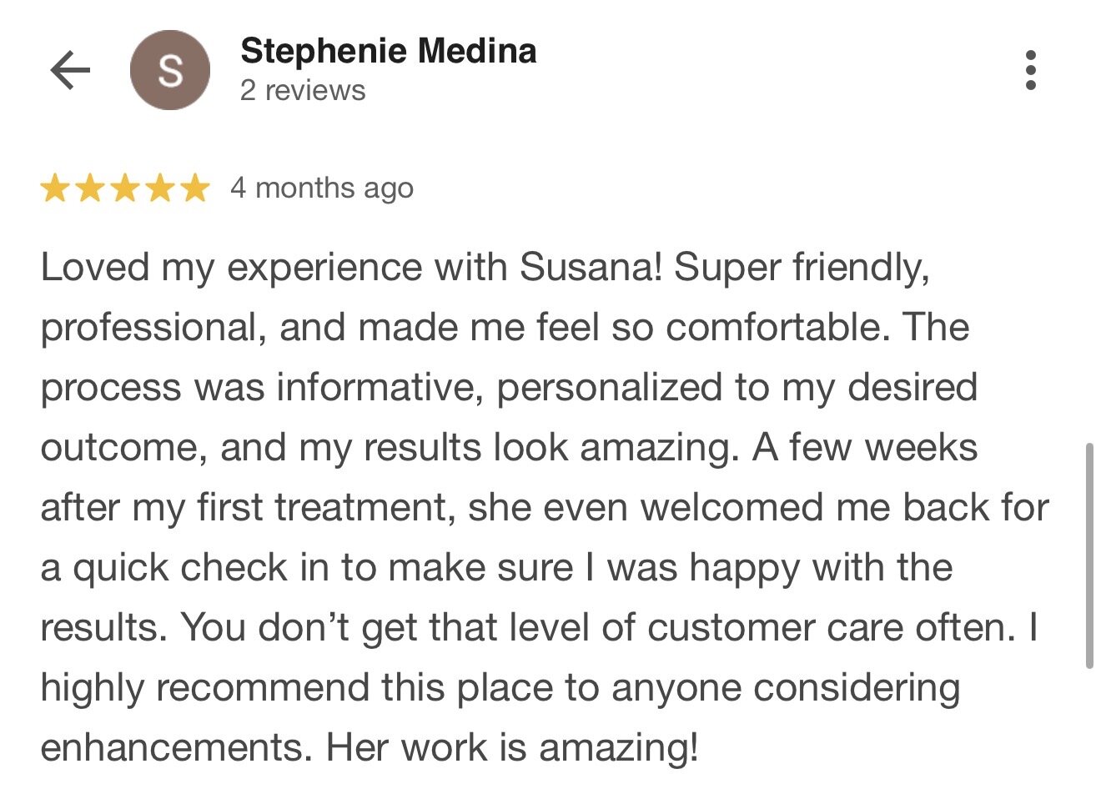Tap the brown "S" profile avatar

(170, 70)
